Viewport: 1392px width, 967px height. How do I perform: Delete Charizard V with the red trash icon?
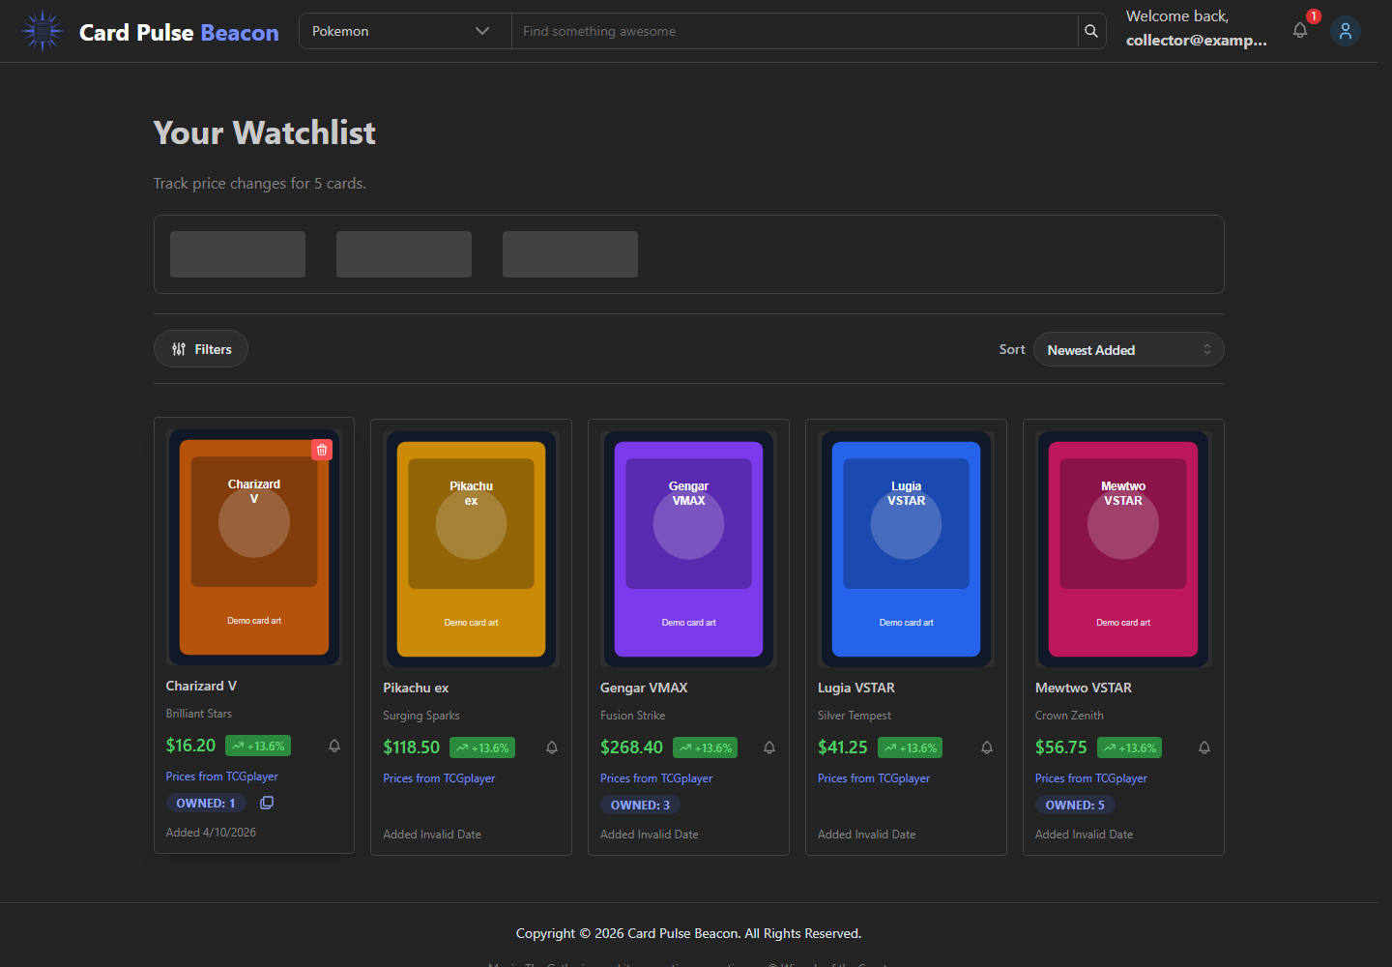point(322,450)
